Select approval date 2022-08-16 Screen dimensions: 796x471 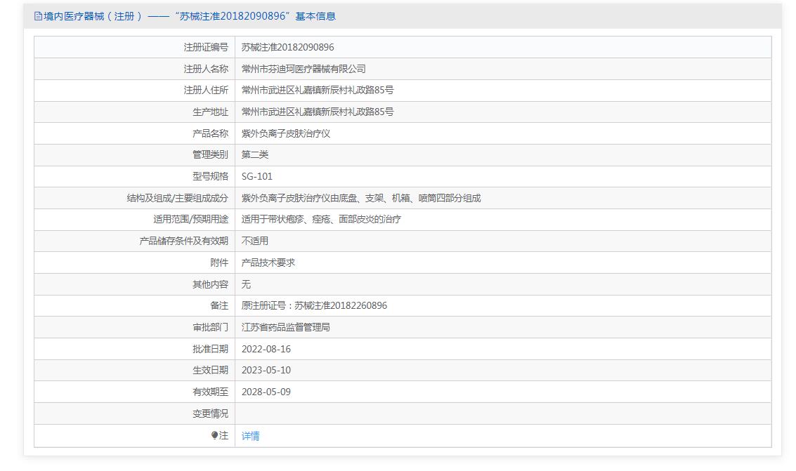click(266, 350)
